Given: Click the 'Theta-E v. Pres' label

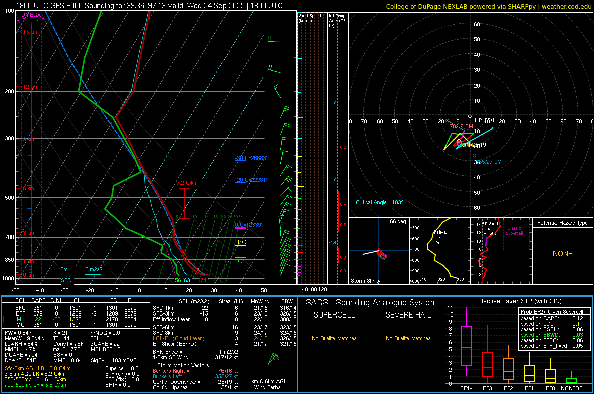Looking at the screenshot, I should tap(439, 238).
